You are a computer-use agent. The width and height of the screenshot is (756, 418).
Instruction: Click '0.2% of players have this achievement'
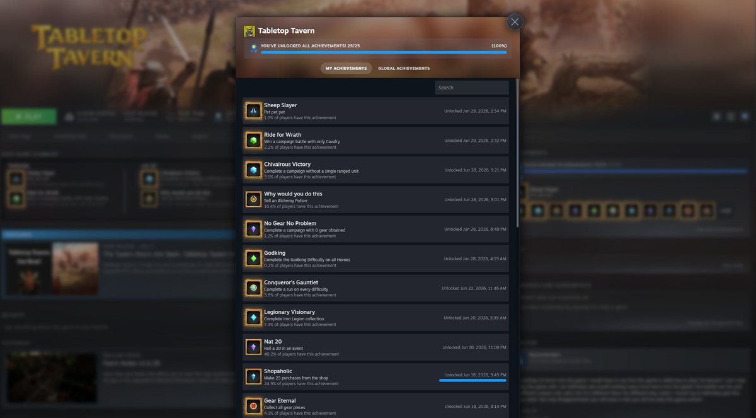coord(300,265)
